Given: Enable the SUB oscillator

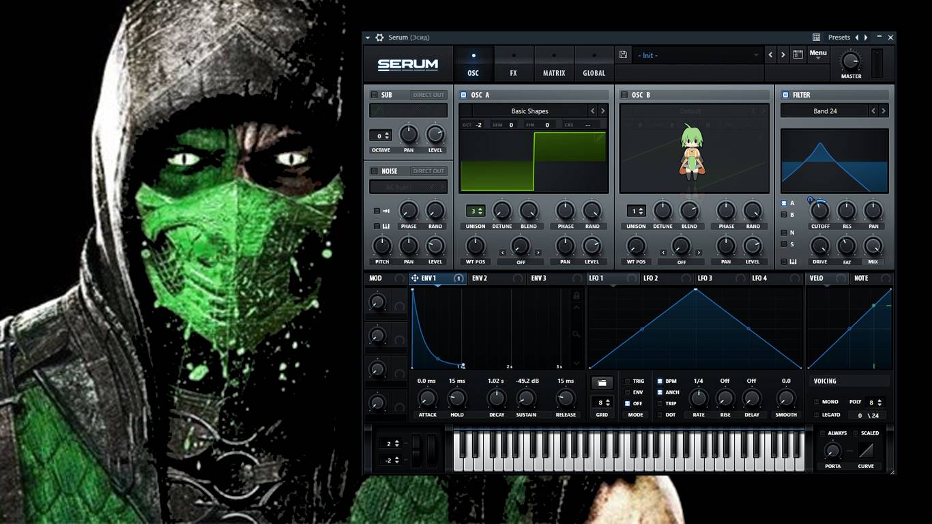Looking at the screenshot, I should 374,95.
